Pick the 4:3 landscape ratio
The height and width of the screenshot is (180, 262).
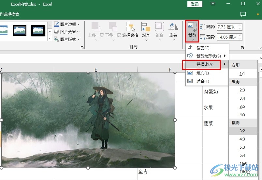click(243, 139)
